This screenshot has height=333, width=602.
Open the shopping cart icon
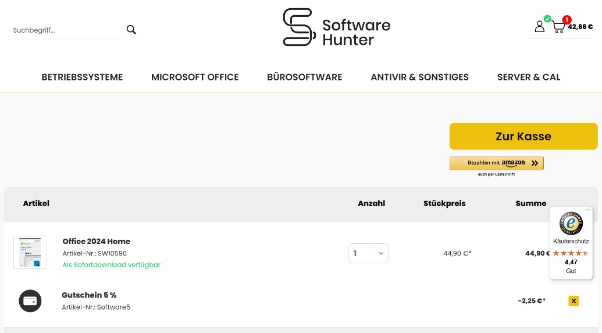(x=558, y=27)
